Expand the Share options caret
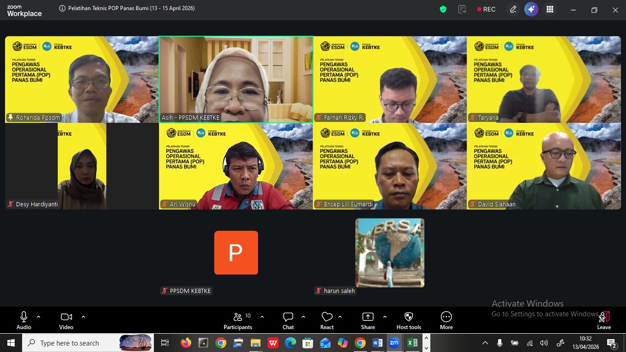 tap(384, 317)
